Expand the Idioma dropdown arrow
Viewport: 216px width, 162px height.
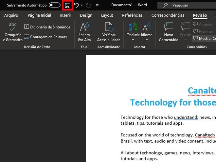coord(147,40)
